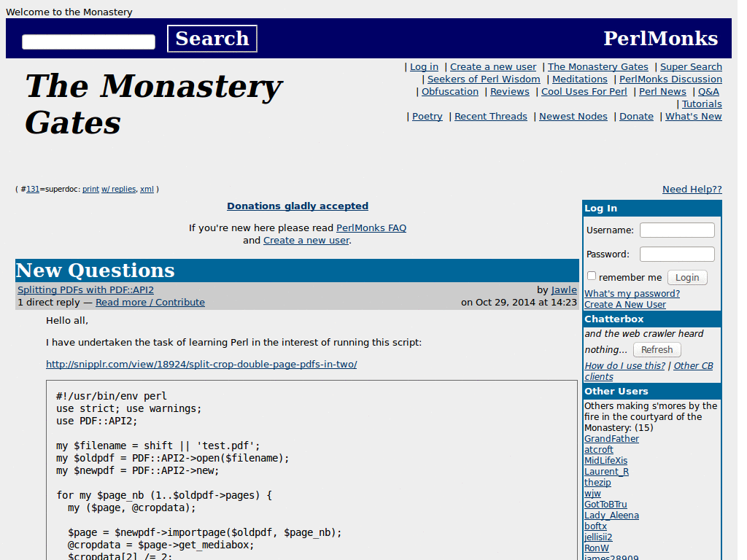Open user thezip's profile
Screen dimensions: 747x560
click(597, 482)
